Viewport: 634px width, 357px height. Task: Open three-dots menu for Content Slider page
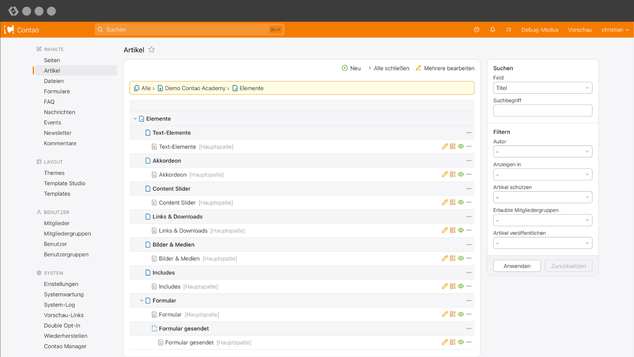469,189
